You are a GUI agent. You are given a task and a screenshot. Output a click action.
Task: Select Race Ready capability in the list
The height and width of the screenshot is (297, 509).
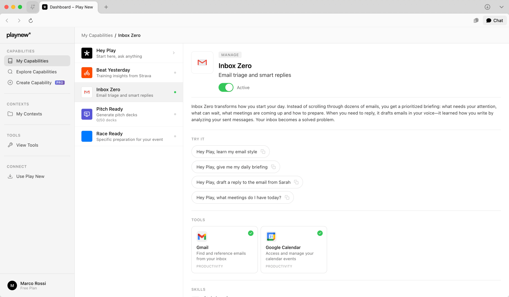(129, 136)
